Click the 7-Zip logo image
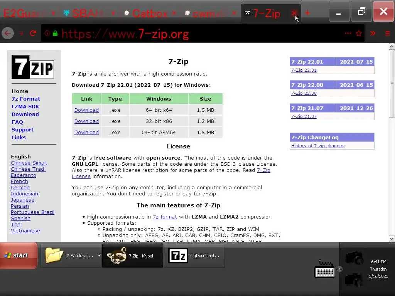Screen dimensions: 395x296 click(x=33, y=67)
